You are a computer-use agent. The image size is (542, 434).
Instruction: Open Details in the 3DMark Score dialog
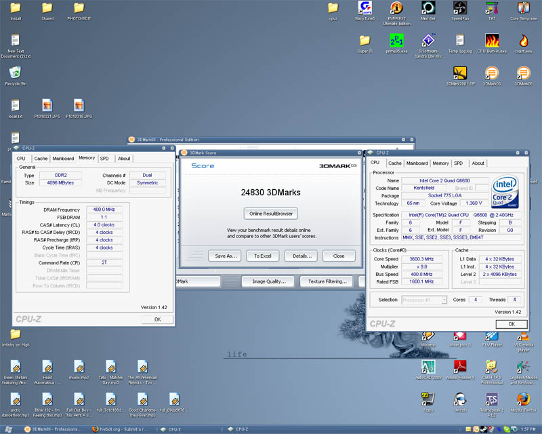tap(301, 256)
